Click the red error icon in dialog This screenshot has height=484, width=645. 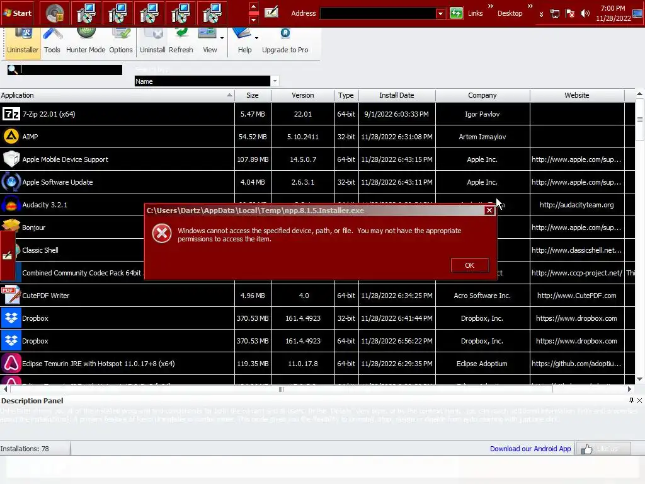(x=162, y=233)
